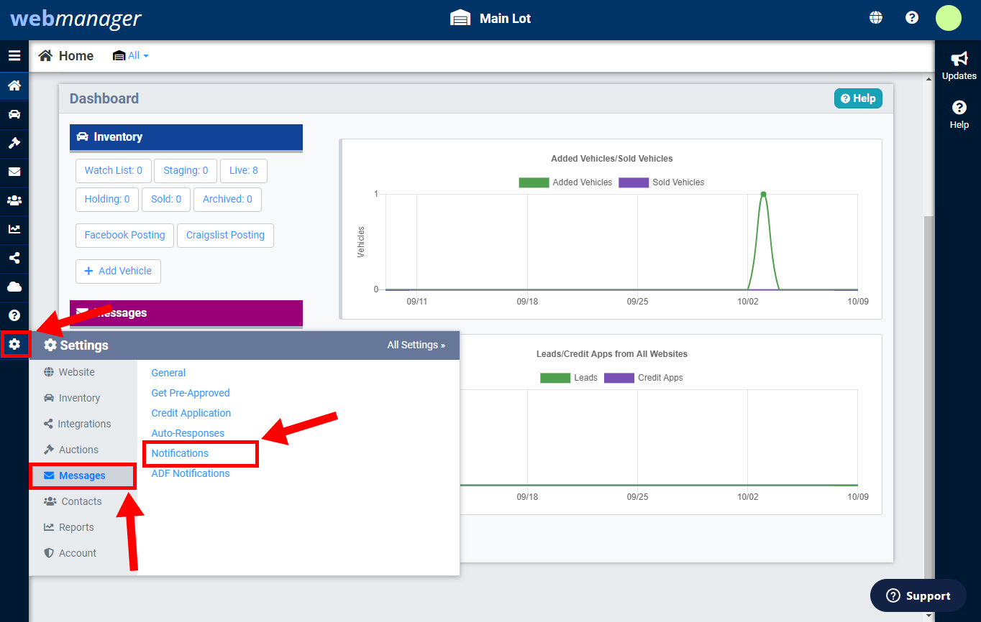This screenshot has height=622, width=981.
Task: Click the teal Help button on Dashboard
Action: tap(858, 98)
